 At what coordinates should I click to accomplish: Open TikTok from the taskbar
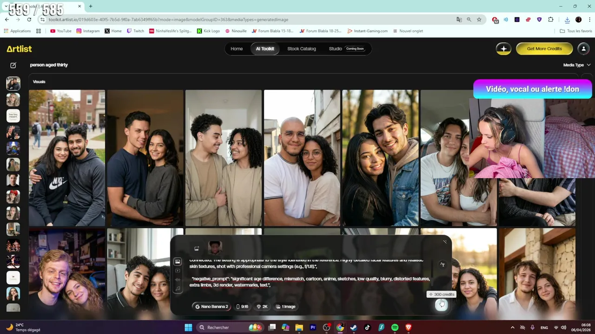[x=367, y=328]
